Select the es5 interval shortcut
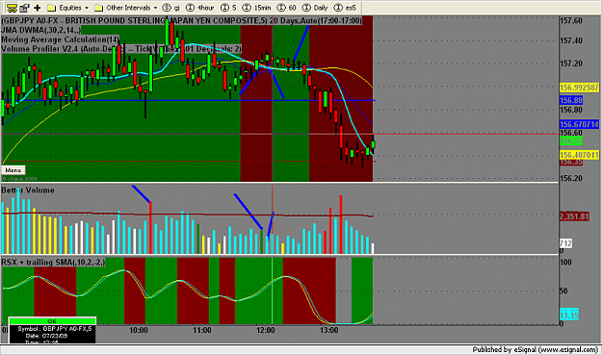Image resolution: width=602 pixels, height=355 pixels. click(345, 8)
